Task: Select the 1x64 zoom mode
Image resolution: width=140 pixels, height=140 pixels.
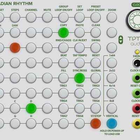Action: (x=112, y=63)
